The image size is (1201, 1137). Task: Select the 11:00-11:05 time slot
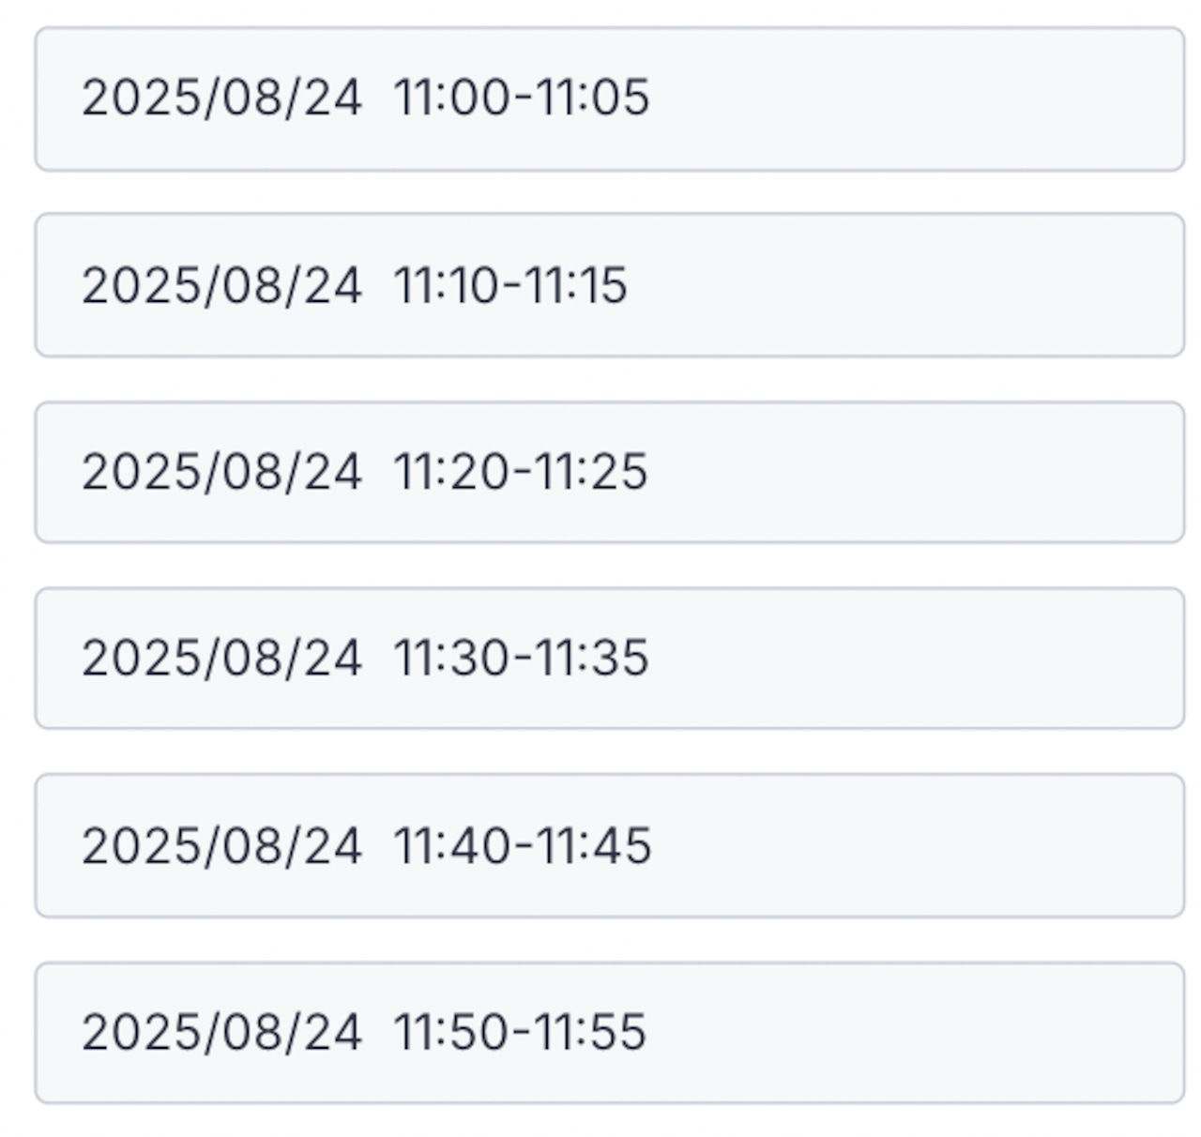(x=610, y=99)
